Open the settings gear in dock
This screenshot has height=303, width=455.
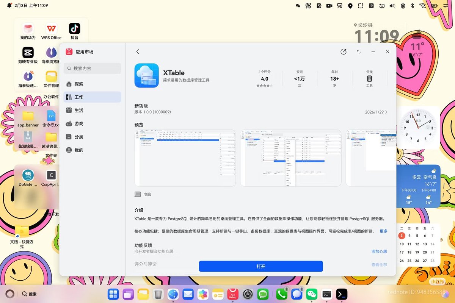click(248, 294)
